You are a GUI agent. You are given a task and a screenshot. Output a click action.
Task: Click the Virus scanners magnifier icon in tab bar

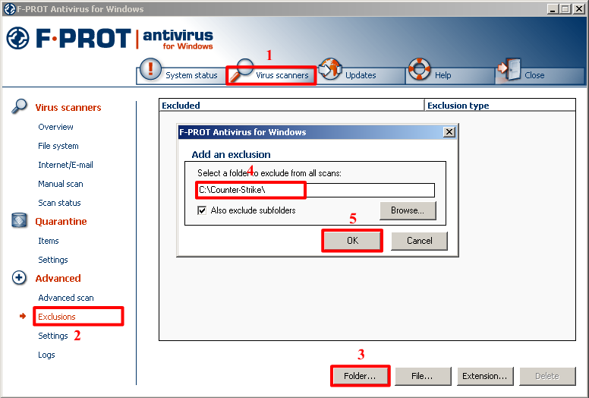tap(241, 70)
